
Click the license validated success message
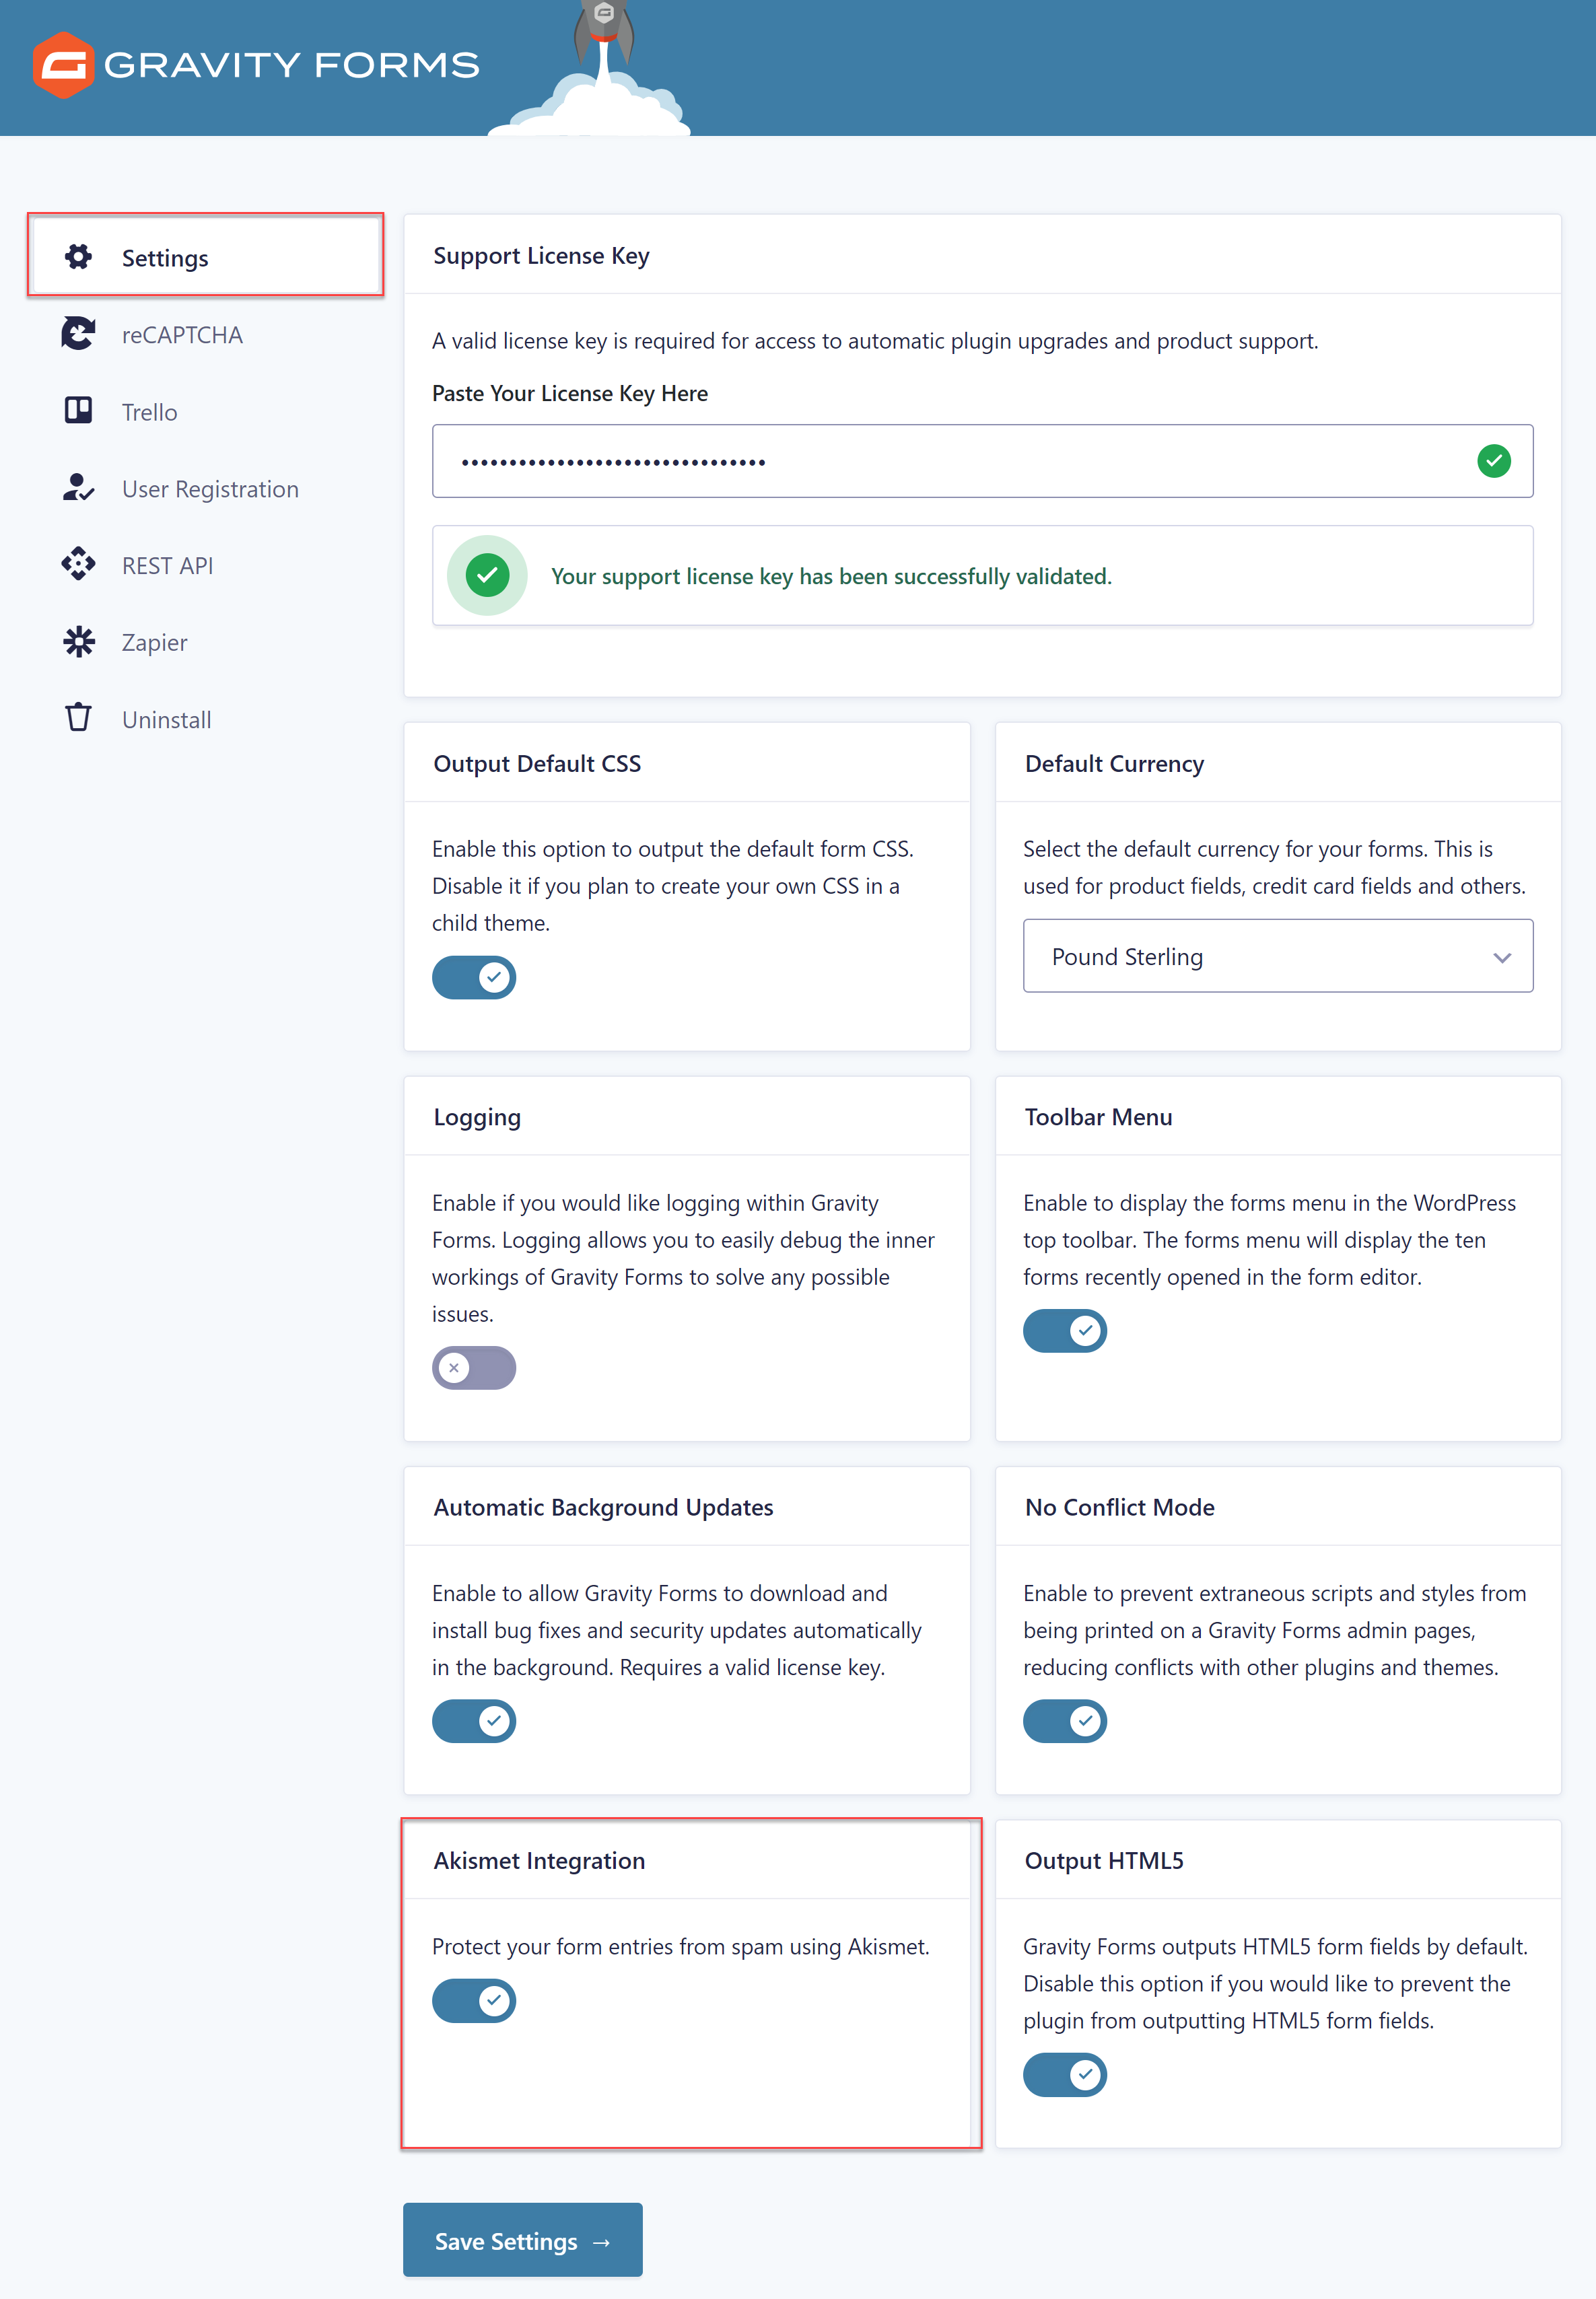[x=831, y=575]
